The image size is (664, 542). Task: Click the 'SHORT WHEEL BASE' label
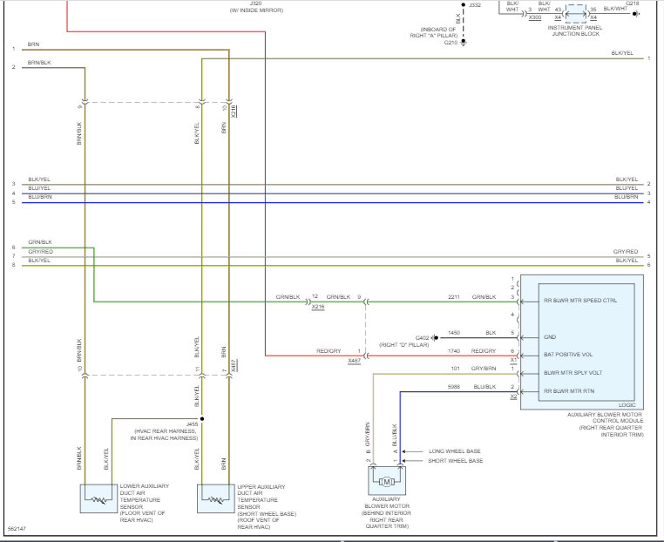[455, 460]
